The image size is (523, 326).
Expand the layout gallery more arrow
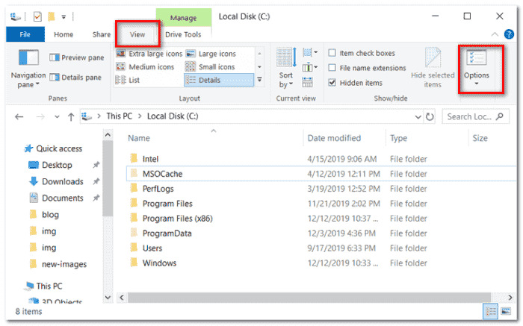259,80
